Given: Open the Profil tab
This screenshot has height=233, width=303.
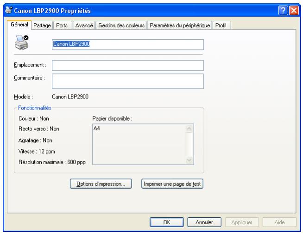Looking at the screenshot, I should point(221,25).
